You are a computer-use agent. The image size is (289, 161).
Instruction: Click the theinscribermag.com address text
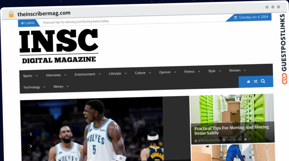click(x=44, y=13)
